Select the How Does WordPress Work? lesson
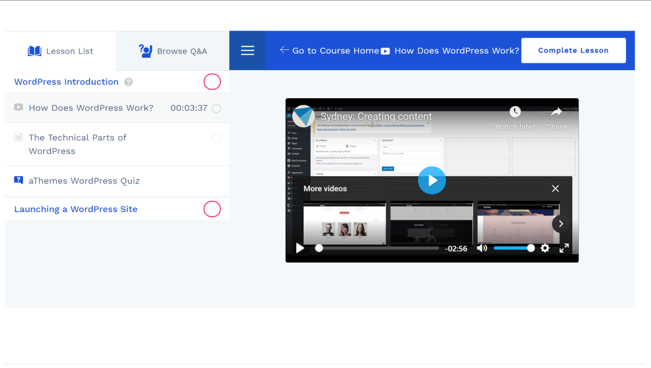The width and height of the screenshot is (651, 368). pyautogui.click(x=117, y=108)
